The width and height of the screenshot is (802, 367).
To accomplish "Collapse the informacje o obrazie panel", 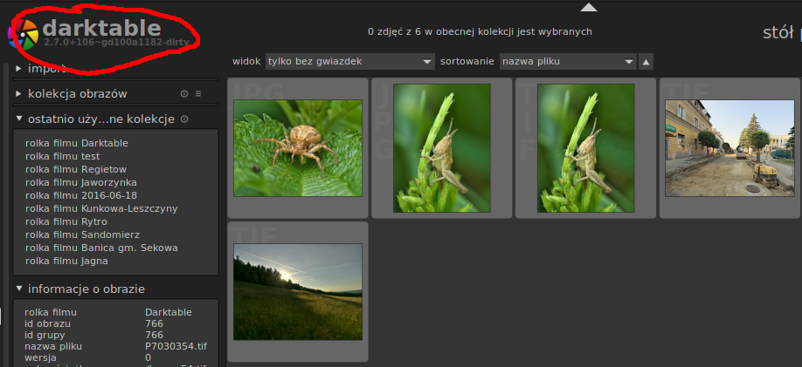I will (19, 289).
